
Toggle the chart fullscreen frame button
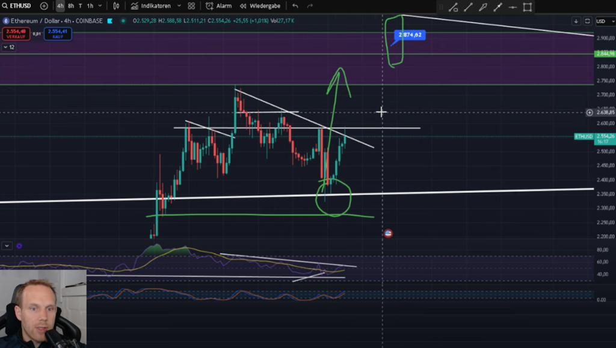[x=587, y=21]
